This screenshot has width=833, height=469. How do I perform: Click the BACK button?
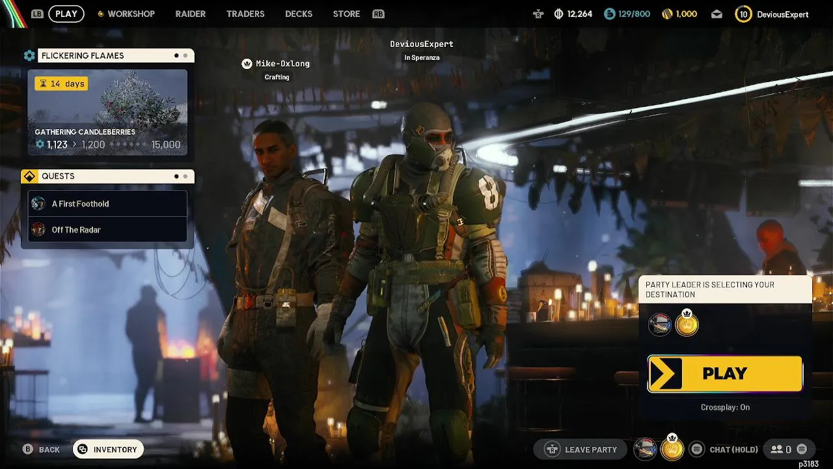42,449
